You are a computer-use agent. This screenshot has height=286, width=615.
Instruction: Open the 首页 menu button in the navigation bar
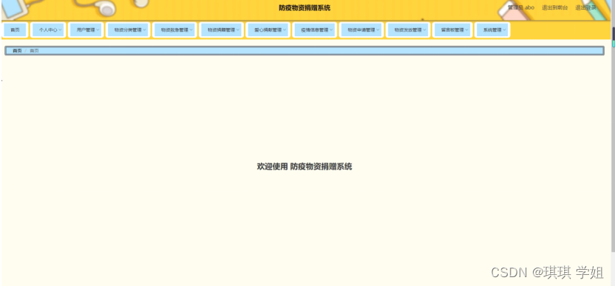coord(15,29)
